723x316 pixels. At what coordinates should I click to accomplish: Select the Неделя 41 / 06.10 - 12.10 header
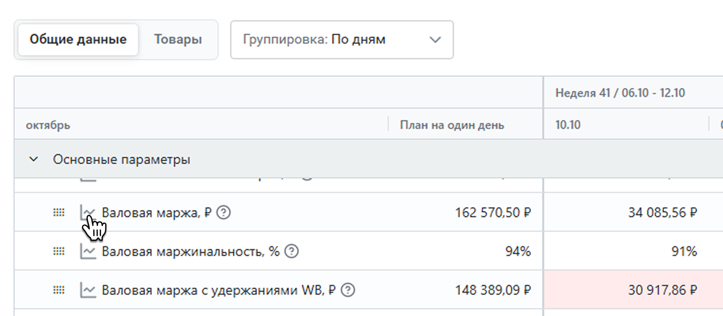tap(620, 93)
